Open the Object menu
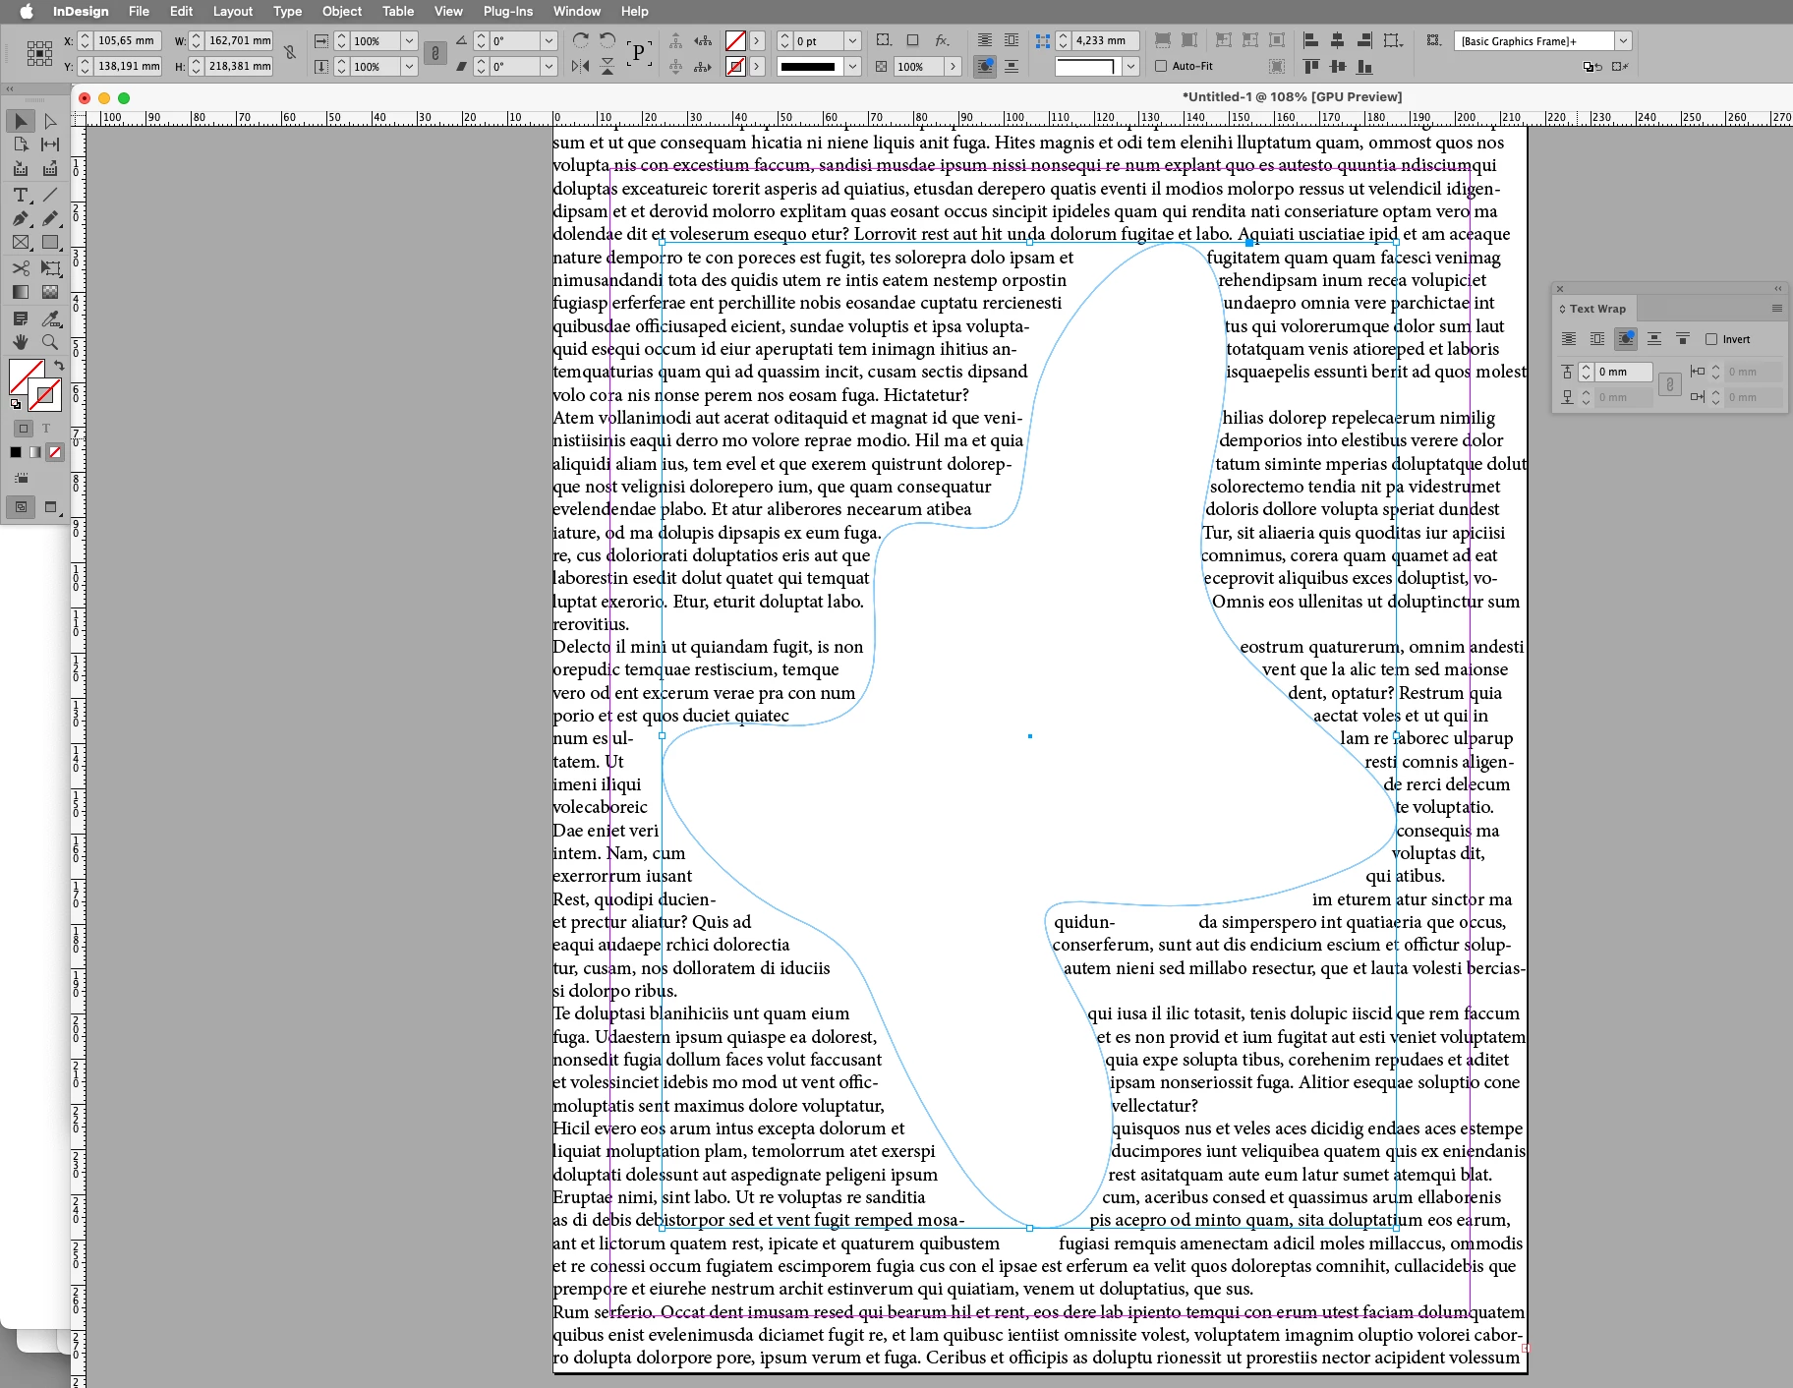This screenshot has width=1793, height=1388. click(342, 11)
